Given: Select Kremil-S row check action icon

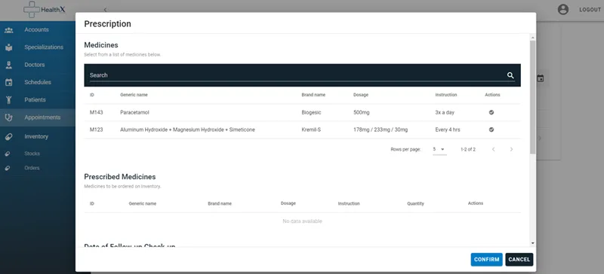Looking at the screenshot, I should [492, 129].
